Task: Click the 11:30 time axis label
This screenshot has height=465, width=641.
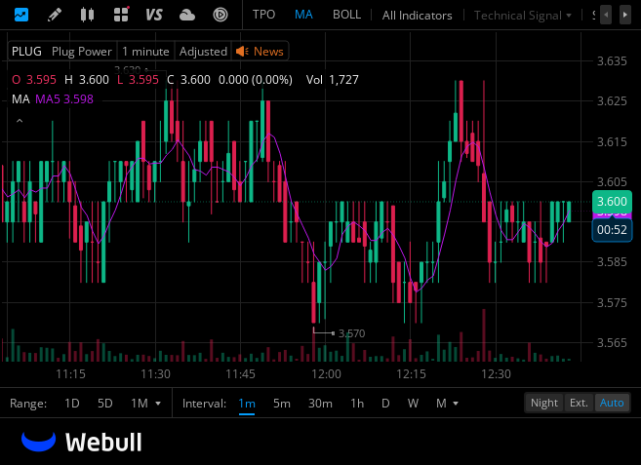Action: 155,374
